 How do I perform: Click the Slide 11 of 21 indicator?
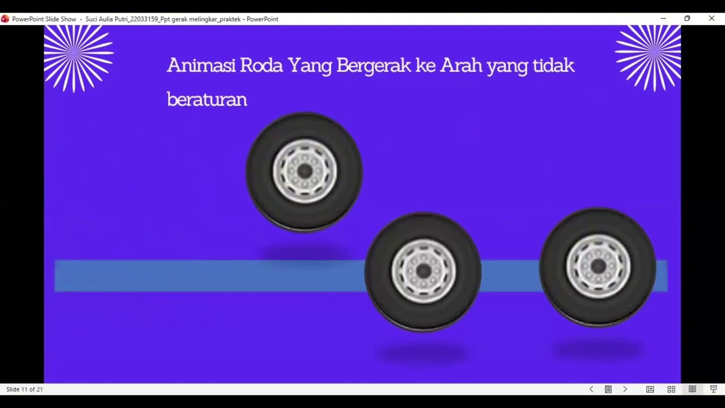pyautogui.click(x=24, y=389)
